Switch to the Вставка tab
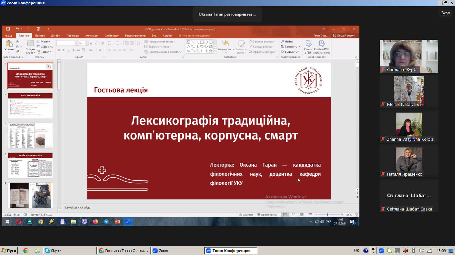This screenshot has height=255, width=455. click(40, 36)
